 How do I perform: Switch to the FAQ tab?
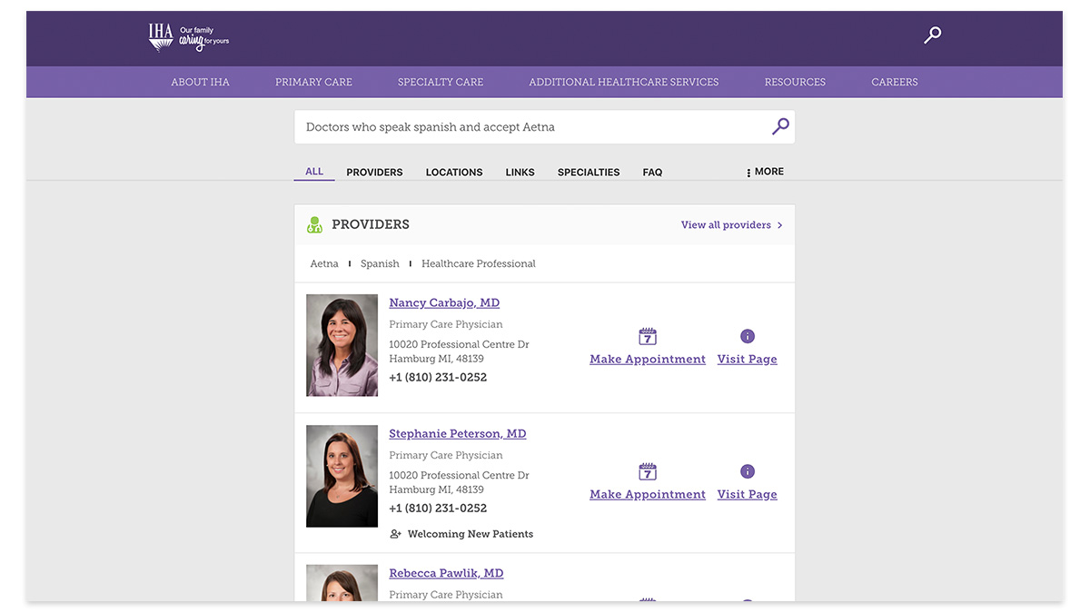coord(652,173)
